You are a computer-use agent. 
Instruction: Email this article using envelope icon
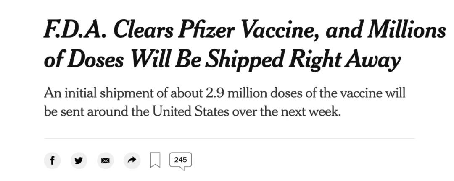coord(106,160)
